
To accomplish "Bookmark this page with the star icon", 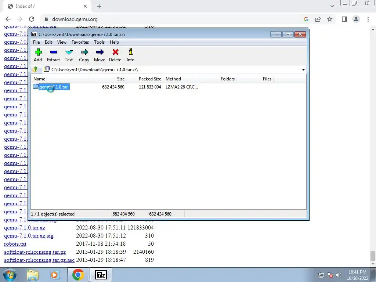I will click(x=330, y=19).
